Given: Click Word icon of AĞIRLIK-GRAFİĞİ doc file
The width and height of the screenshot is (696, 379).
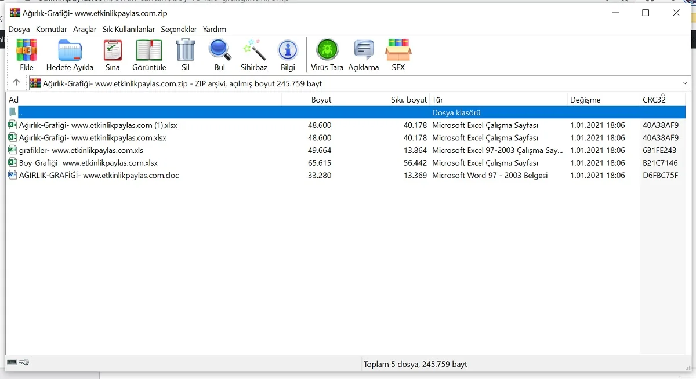Looking at the screenshot, I should pos(12,175).
